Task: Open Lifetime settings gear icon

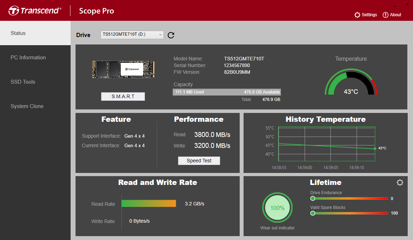Action: [400, 182]
